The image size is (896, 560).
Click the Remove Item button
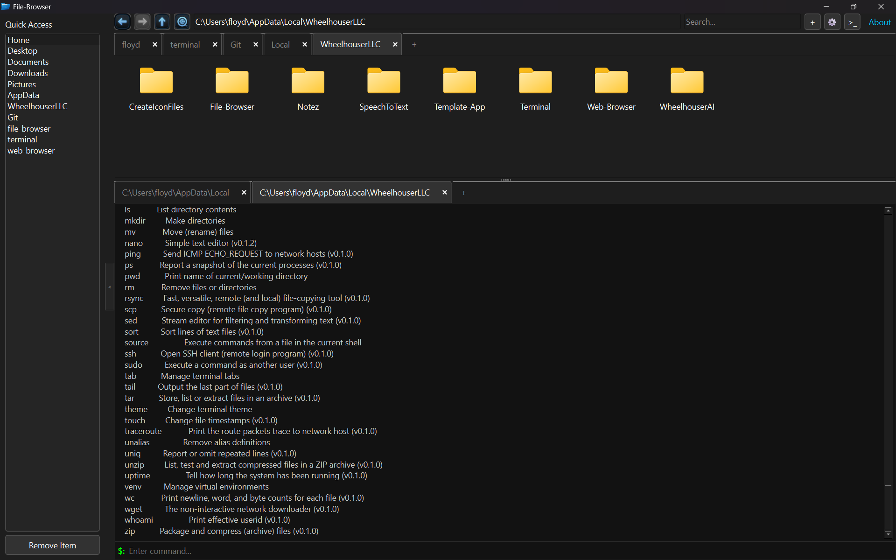pyautogui.click(x=52, y=545)
